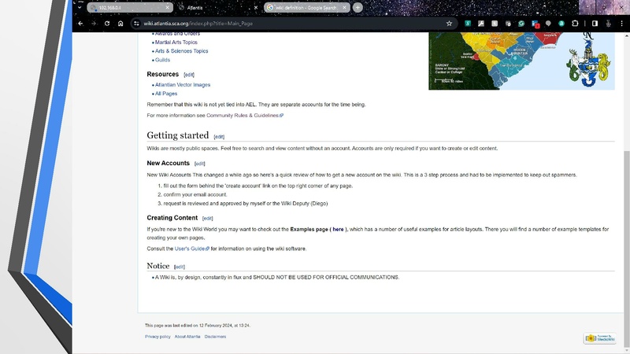630x354 pixels.
Task: Open a new browser tab
Action: pyautogui.click(x=358, y=8)
